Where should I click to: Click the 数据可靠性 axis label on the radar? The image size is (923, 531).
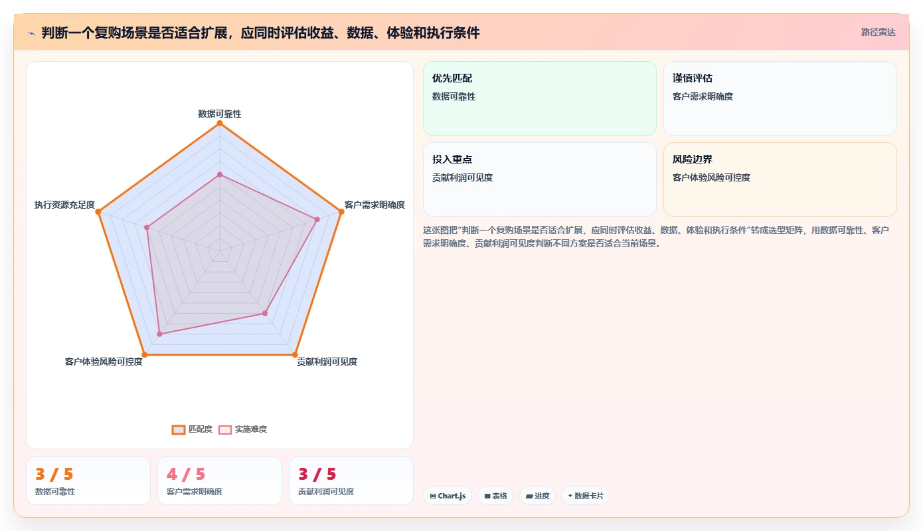click(x=220, y=114)
